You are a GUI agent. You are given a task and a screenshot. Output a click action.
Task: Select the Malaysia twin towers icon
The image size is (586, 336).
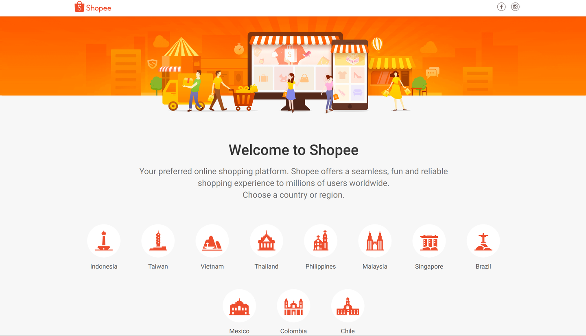pyautogui.click(x=375, y=241)
